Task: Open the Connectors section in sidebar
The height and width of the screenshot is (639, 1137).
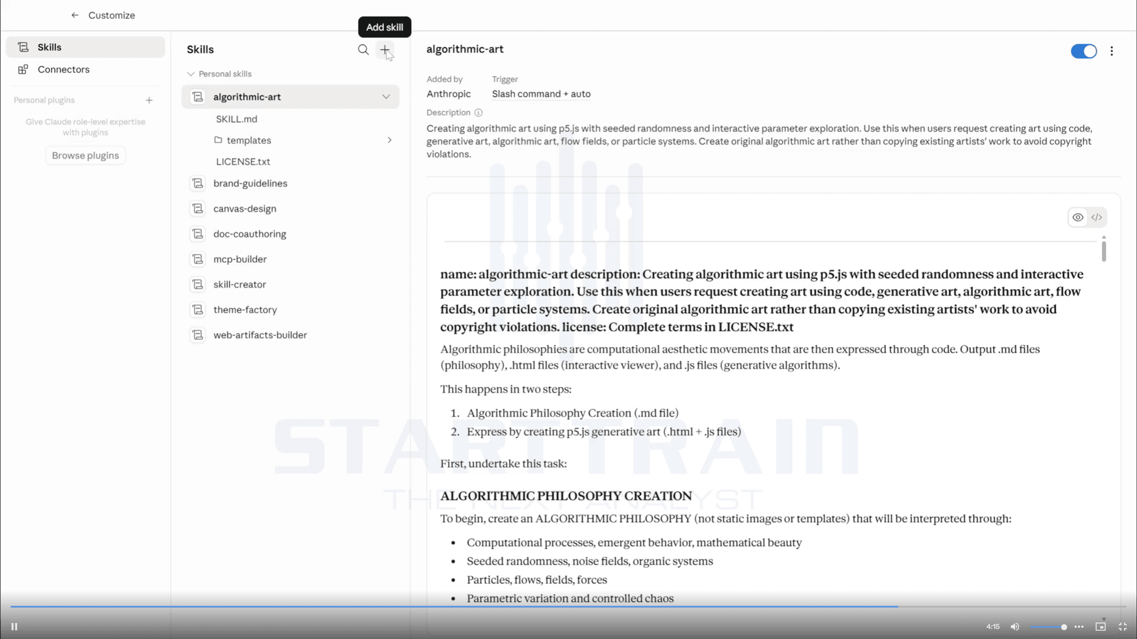Action: tap(85, 70)
